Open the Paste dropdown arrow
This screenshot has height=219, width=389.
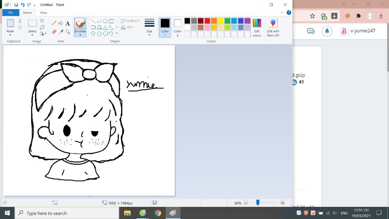(x=10, y=35)
